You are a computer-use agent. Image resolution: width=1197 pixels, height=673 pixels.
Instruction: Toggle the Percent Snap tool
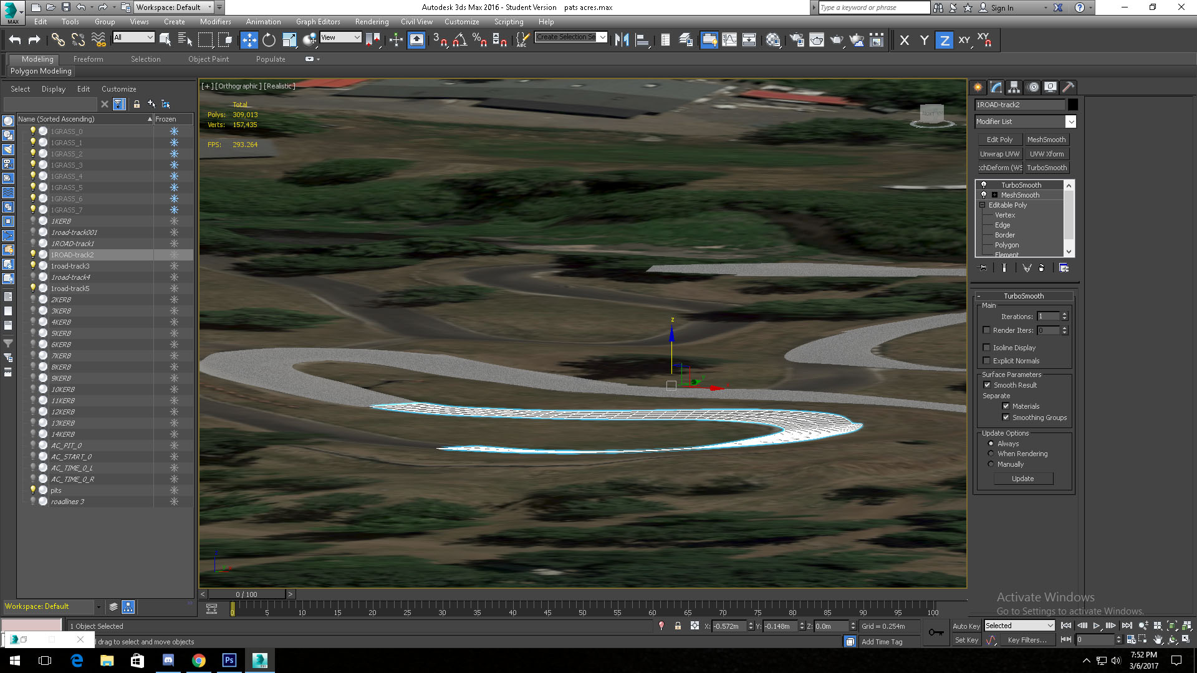[x=479, y=40]
